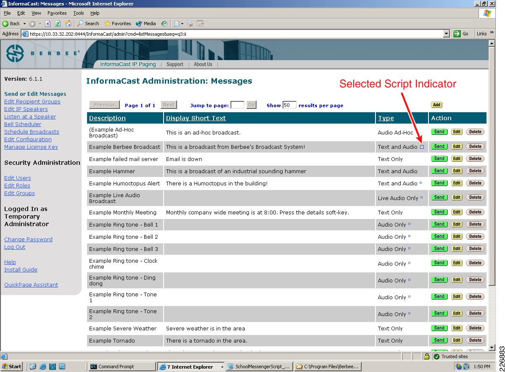Expand the Links toolbar chevron
Viewport: 505px width, 372px height.
click(492, 32)
